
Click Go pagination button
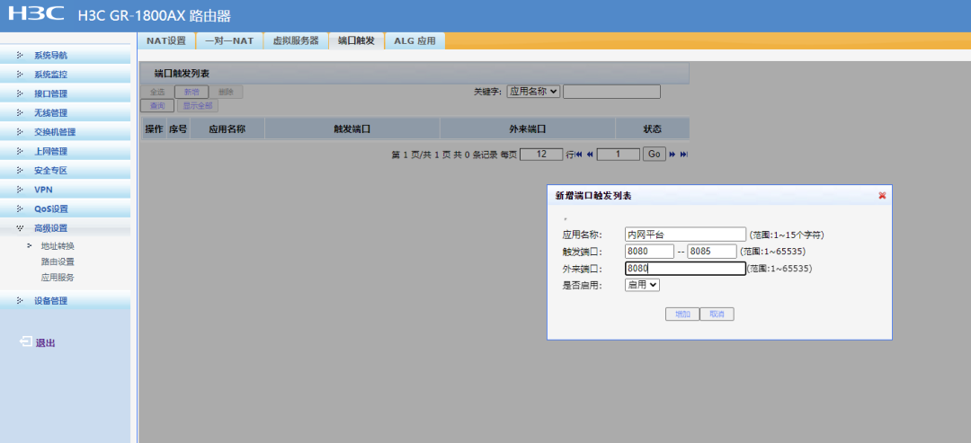[x=655, y=154]
